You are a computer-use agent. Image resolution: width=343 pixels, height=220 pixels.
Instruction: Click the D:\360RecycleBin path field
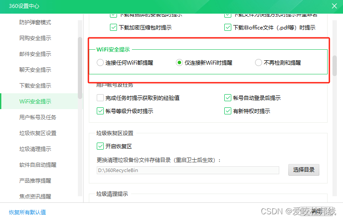[188, 170]
